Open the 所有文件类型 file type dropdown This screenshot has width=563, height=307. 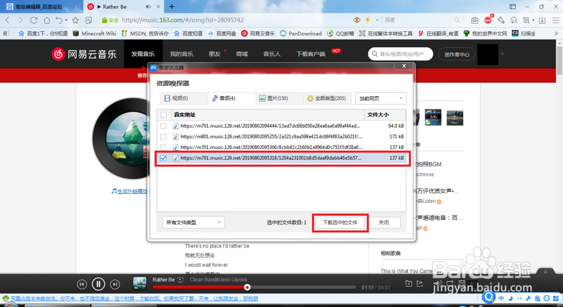pos(194,222)
